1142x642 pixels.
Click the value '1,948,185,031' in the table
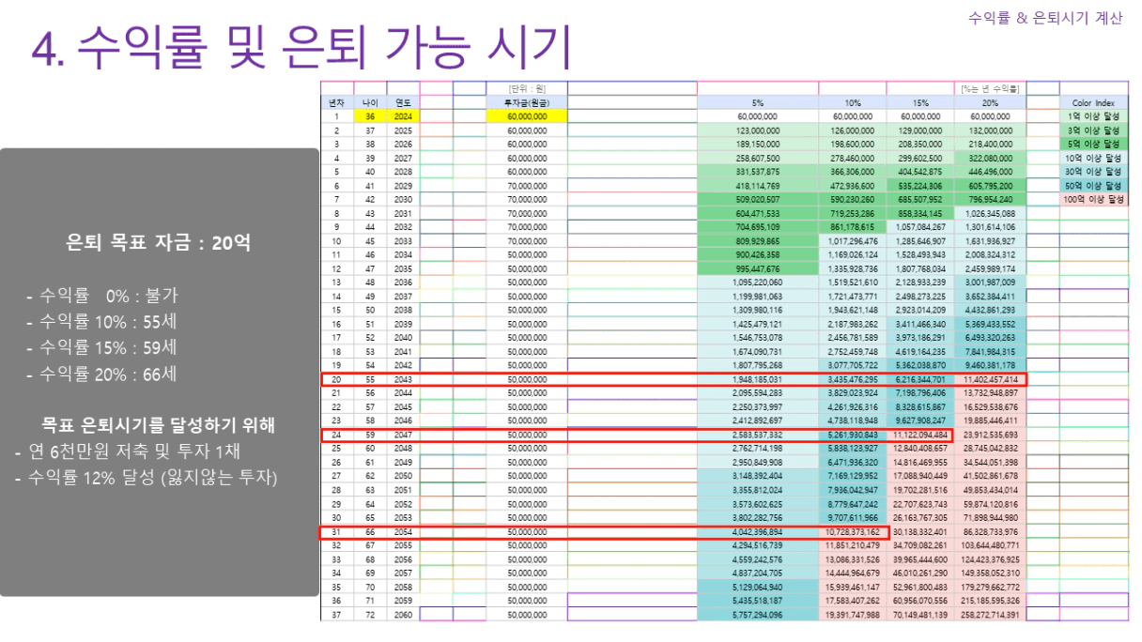758,379
